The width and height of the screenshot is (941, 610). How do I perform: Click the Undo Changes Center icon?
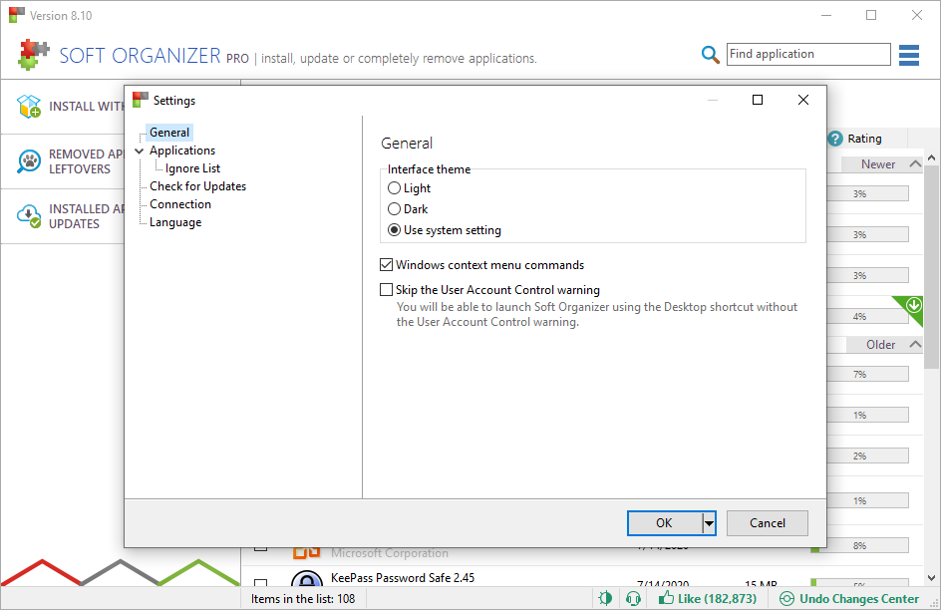(x=786, y=599)
